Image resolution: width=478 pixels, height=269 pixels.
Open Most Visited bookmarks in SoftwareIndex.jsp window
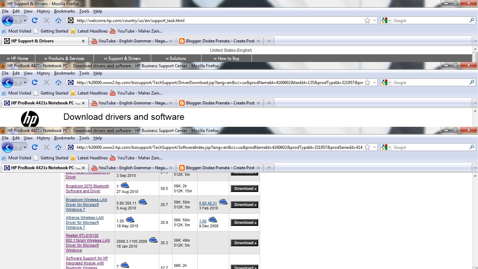point(16,158)
